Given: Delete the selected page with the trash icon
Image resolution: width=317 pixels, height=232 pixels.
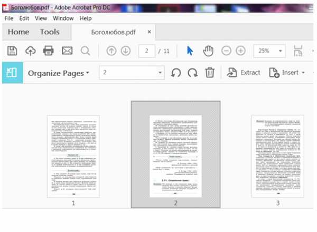Looking at the screenshot, I should 210,72.
